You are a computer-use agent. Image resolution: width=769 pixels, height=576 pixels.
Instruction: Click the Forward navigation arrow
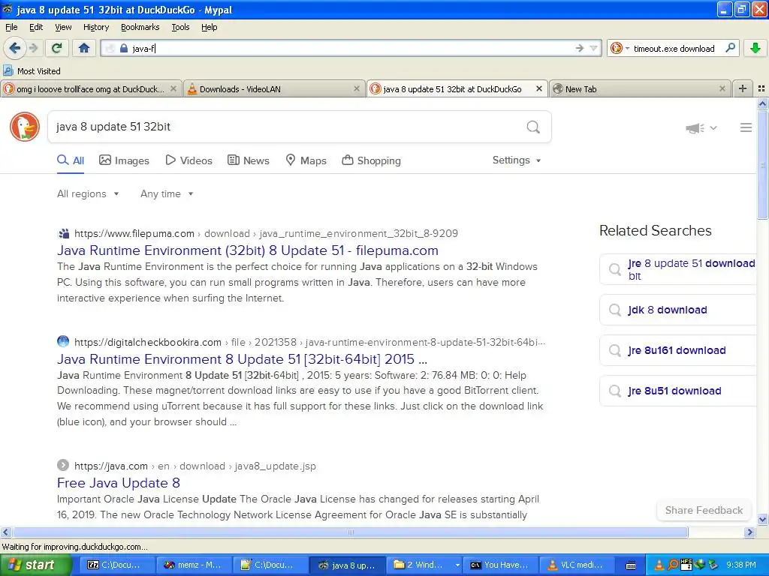(x=33, y=48)
